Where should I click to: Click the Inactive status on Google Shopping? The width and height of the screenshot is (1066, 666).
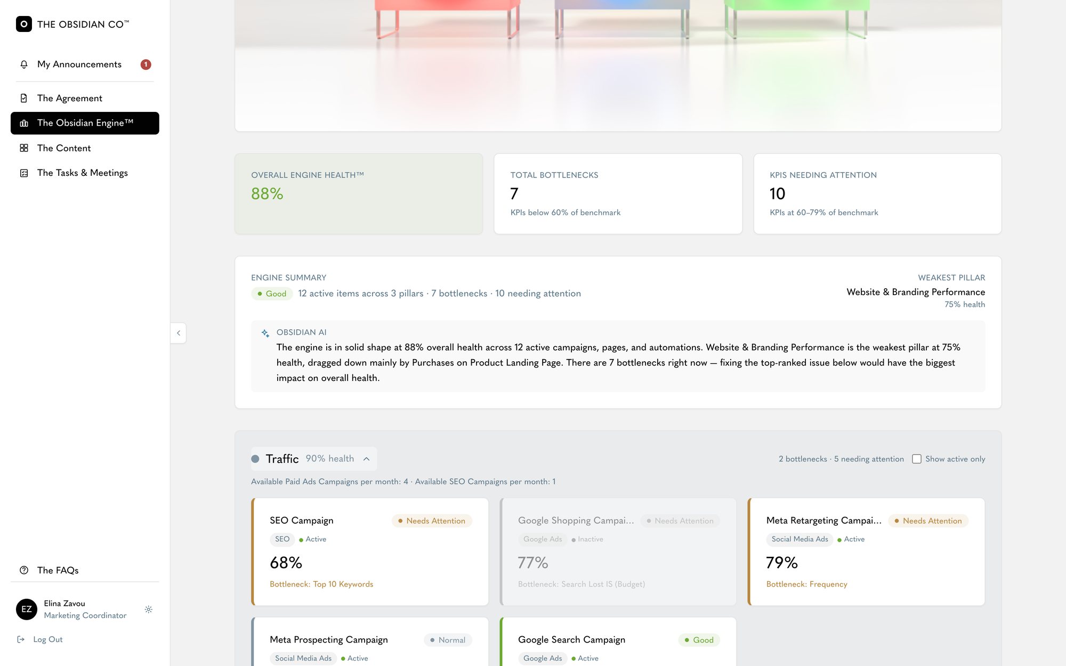[587, 539]
